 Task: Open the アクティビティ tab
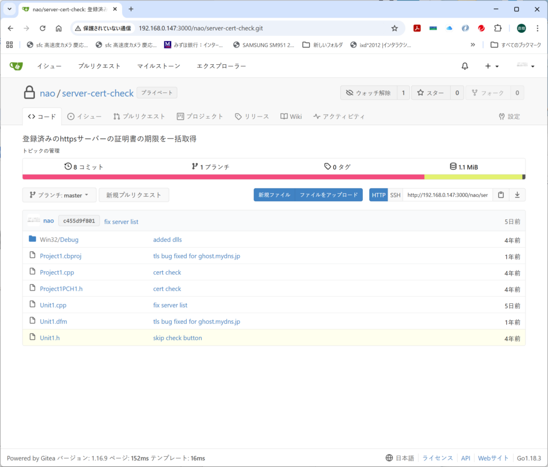[x=339, y=117]
